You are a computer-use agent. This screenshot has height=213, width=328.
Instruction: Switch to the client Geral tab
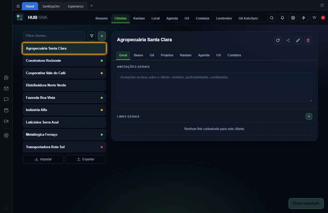point(123,55)
